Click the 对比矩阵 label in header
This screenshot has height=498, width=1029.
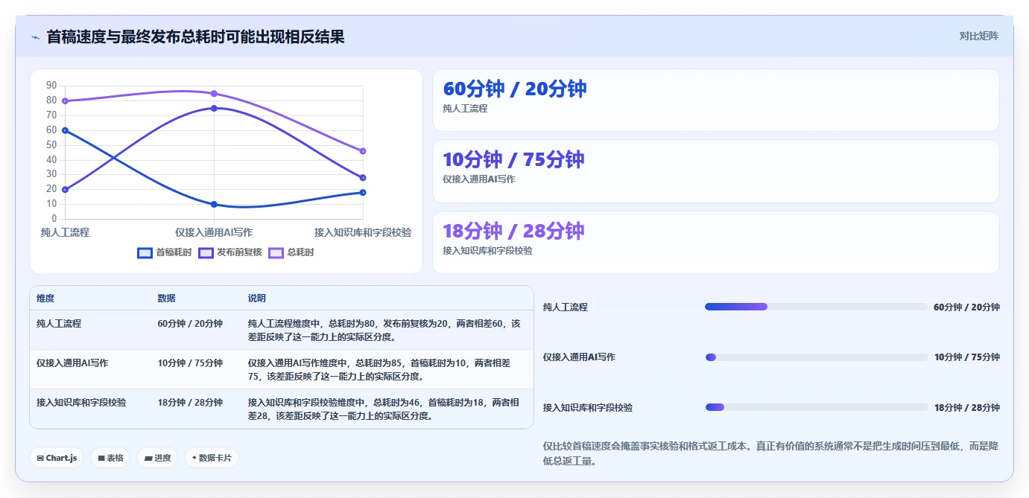pyautogui.click(x=978, y=36)
